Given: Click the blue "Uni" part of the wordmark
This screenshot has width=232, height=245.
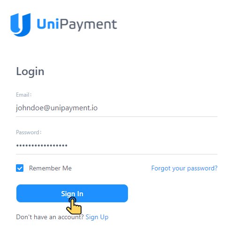Looking at the screenshot, I should point(48,24).
